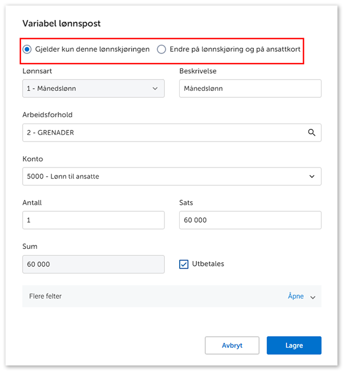Click the 'Åpne' link
This screenshot has width=343, height=371.
pos(296,296)
